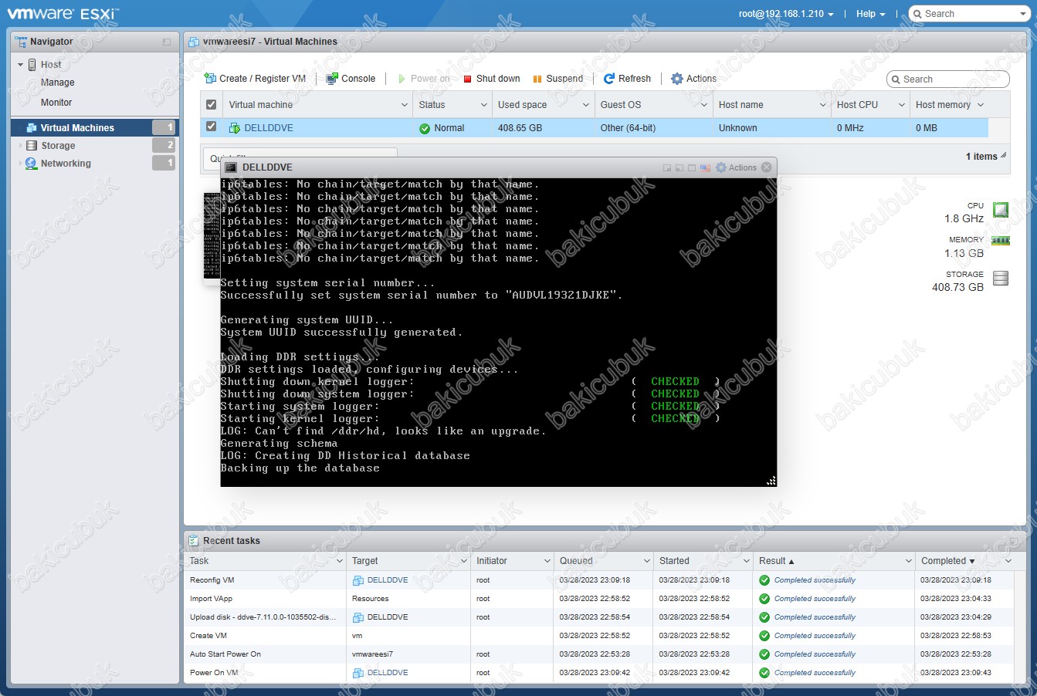Screen dimensions: 1037x696
Task: Click the console window terminal icon beside DELLDDVE title
Action: tap(231, 167)
